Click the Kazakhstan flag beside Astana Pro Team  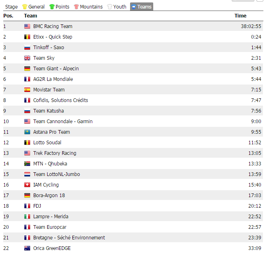coord(27,132)
